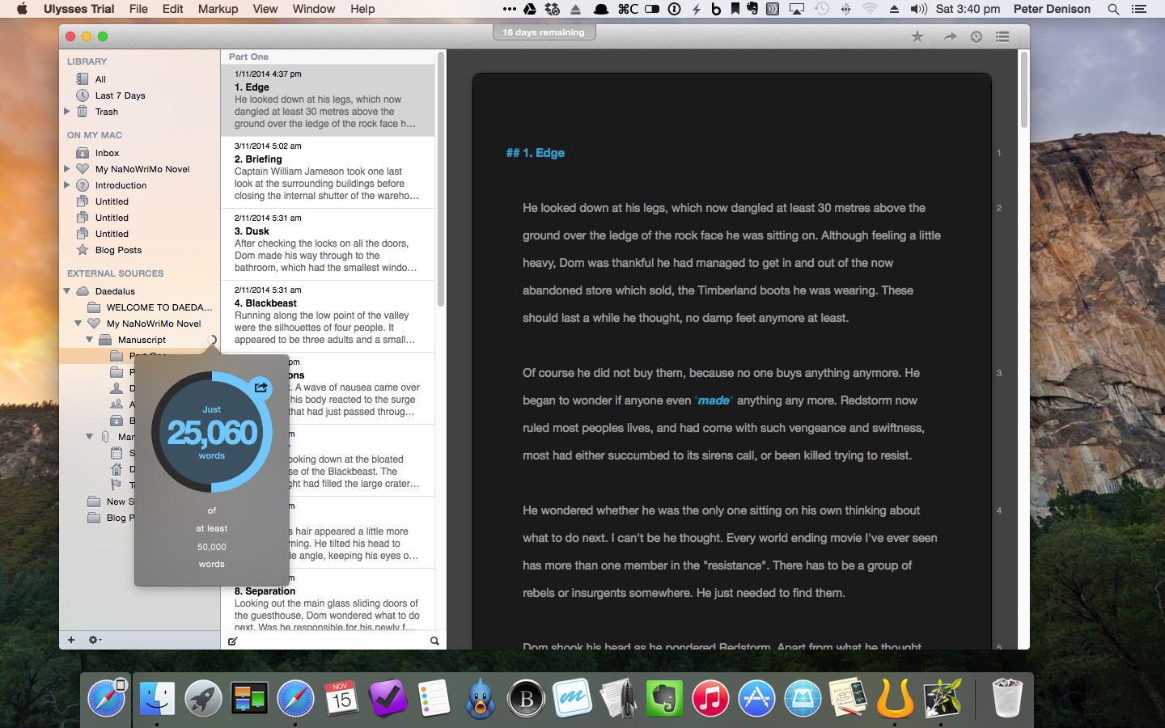Click the 16 days remaining trial button

(544, 32)
